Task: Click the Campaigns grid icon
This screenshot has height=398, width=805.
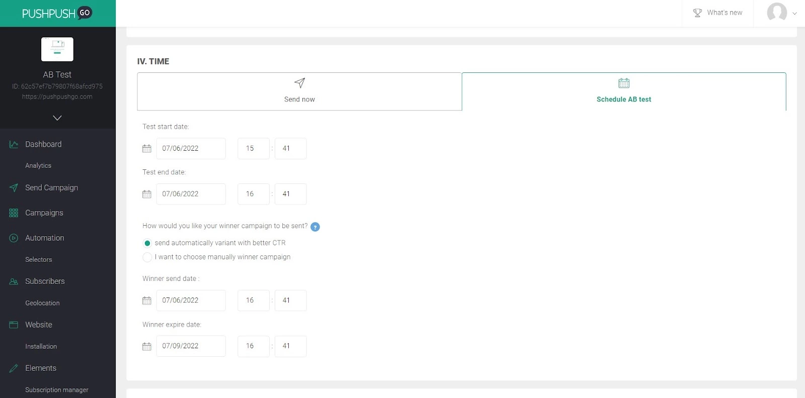Action: (x=14, y=213)
